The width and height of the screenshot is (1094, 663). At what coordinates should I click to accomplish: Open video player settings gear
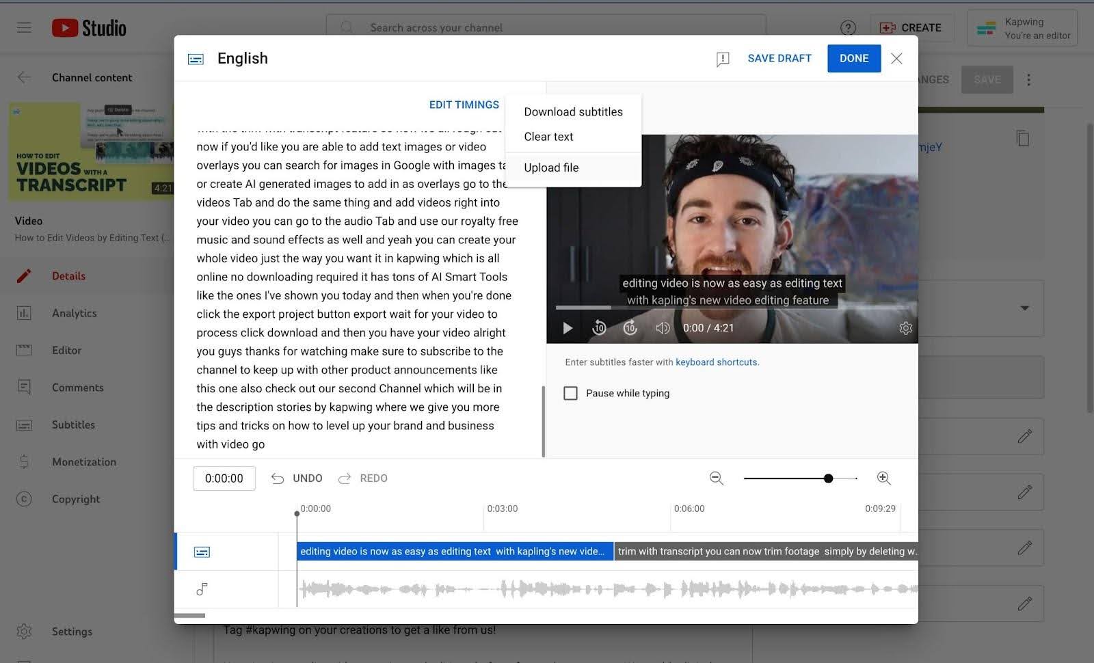(x=905, y=328)
